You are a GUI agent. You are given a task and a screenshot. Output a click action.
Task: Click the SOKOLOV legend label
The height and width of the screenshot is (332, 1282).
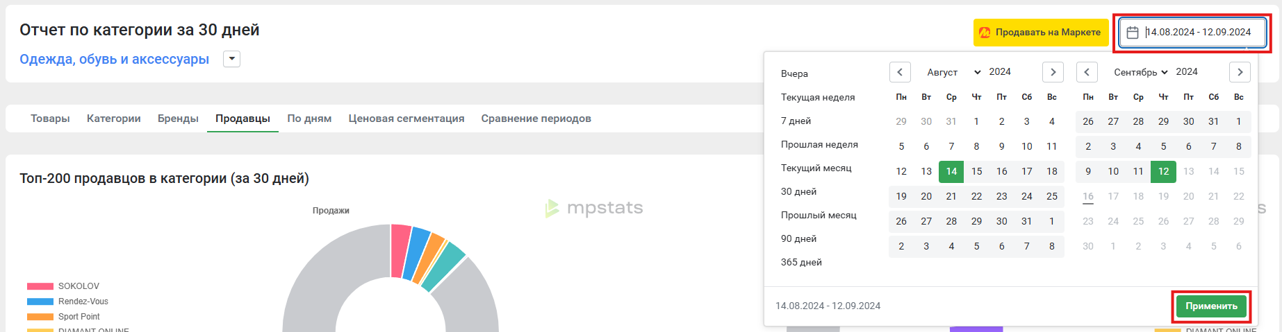pos(79,286)
